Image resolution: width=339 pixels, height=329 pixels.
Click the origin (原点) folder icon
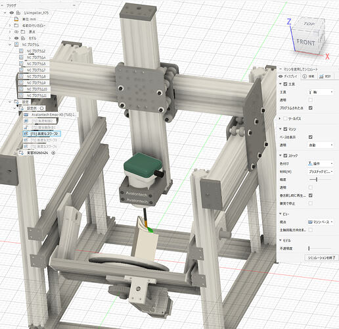[x=23, y=32]
